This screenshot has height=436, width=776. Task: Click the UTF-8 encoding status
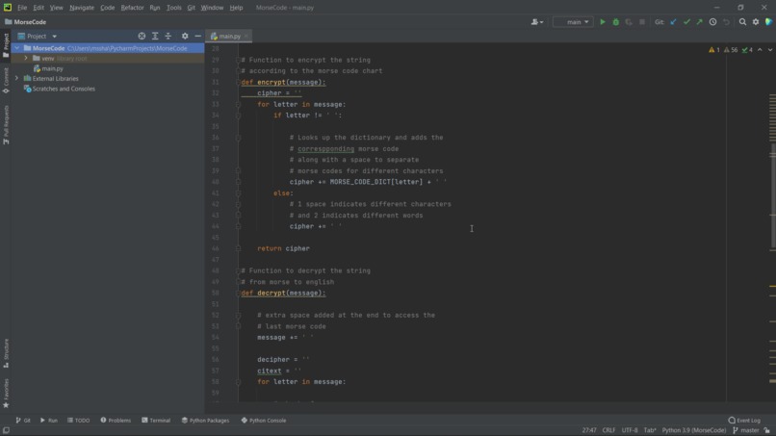pos(630,430)
